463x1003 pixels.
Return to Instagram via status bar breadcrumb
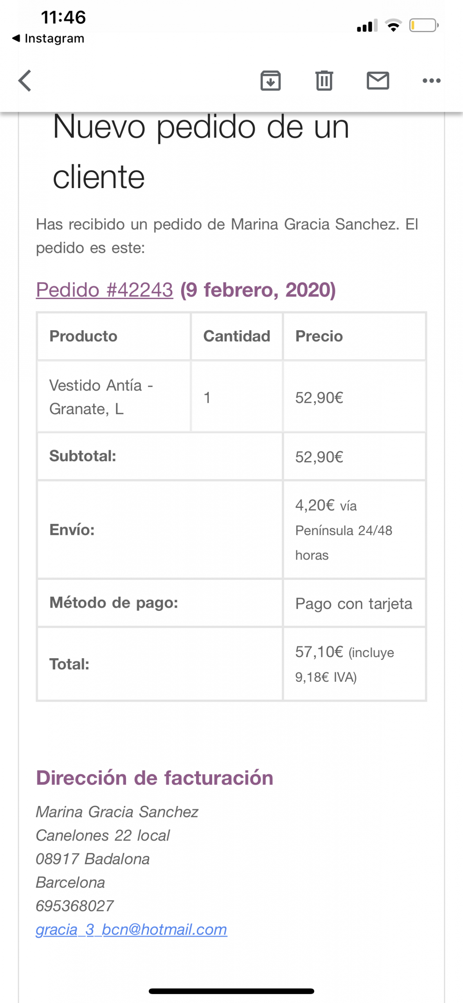point(49,38)
